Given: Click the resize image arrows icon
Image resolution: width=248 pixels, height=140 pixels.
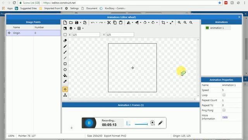Looking at the screenshot, I should 171,23.
